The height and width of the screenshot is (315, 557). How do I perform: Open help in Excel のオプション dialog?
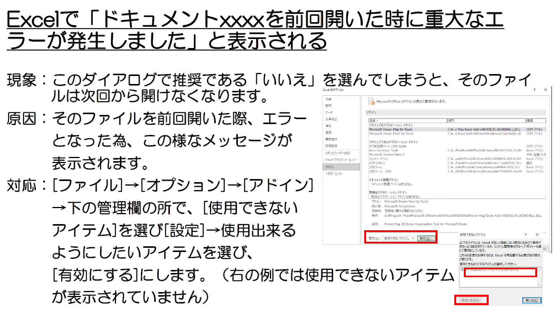[534, 90]
